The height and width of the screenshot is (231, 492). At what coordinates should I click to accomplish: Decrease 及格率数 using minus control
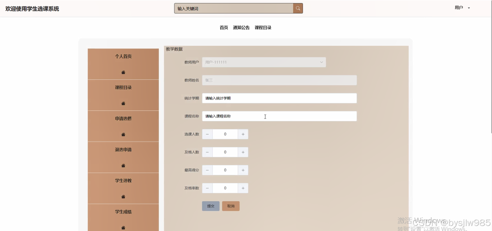pyautogui.click(x=207, y=188)
